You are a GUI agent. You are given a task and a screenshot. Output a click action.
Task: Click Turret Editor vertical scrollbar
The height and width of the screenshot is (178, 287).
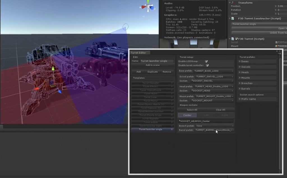pos(280,114)
